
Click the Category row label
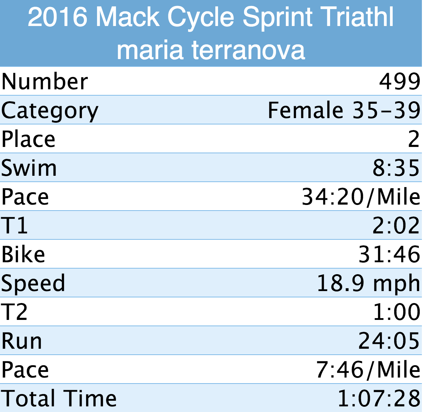[50, 110]
